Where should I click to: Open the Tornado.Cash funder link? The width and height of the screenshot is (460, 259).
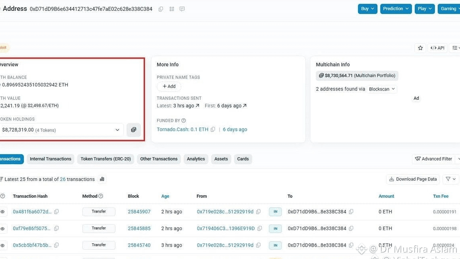point(183,129)
